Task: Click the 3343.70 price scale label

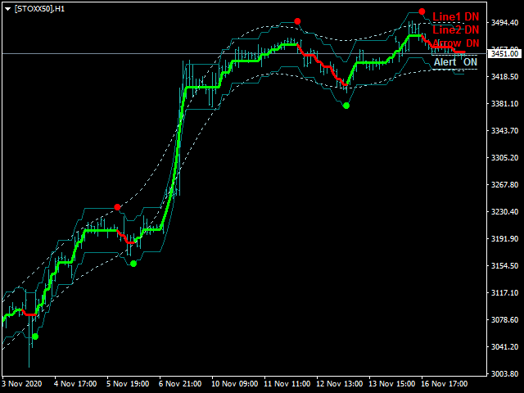Action: [x=504, y=131]
